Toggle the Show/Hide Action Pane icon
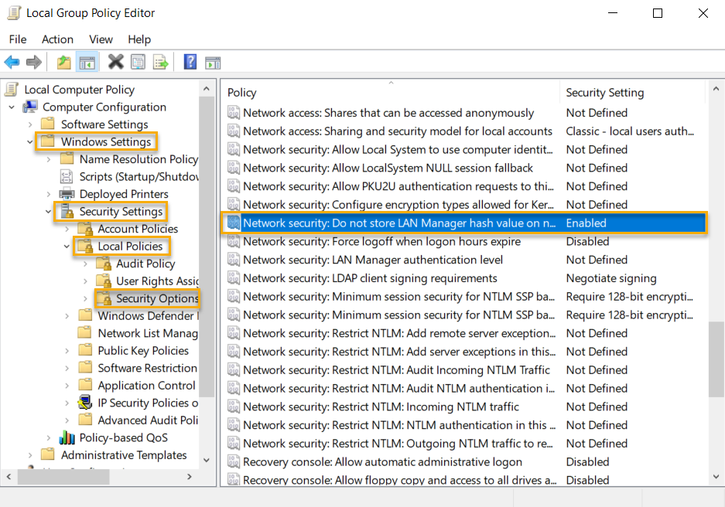This screenshot has width=725, height=507. tap(213, 62)
